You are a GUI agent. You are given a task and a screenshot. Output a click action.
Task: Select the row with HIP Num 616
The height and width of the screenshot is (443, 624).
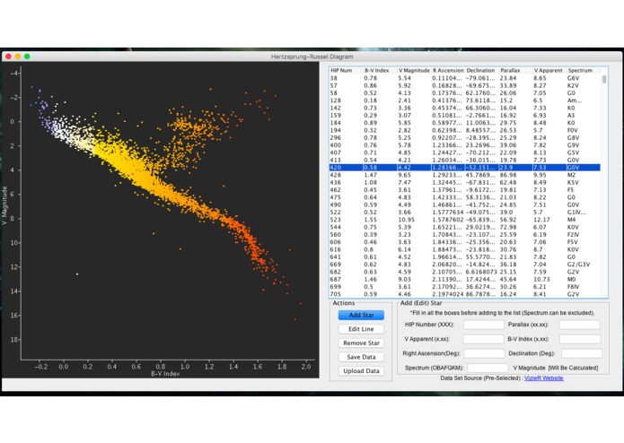[465, 249]
